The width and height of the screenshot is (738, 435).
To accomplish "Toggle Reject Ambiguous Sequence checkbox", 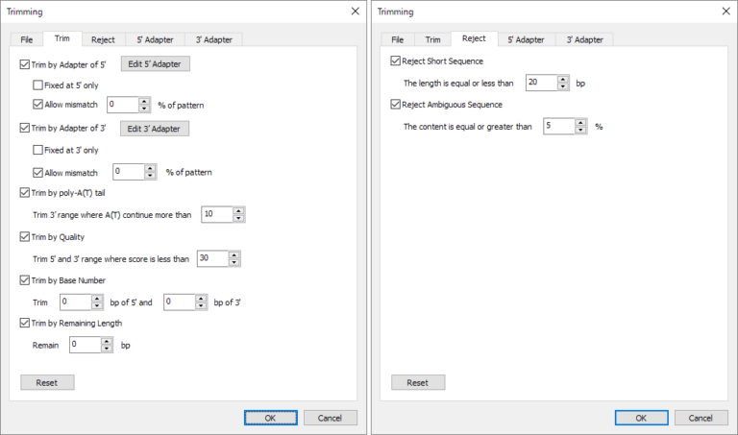I will tap(396, 105).
